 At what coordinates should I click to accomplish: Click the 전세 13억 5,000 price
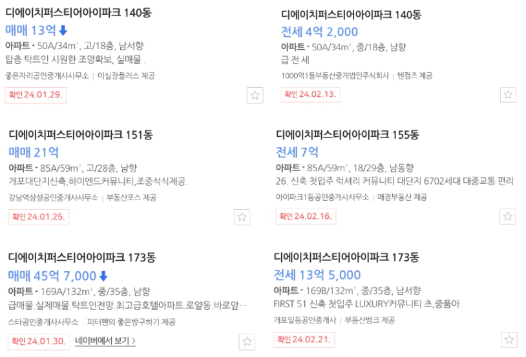[x=317, y=275]
